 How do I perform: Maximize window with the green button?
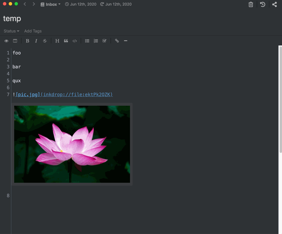16,4
